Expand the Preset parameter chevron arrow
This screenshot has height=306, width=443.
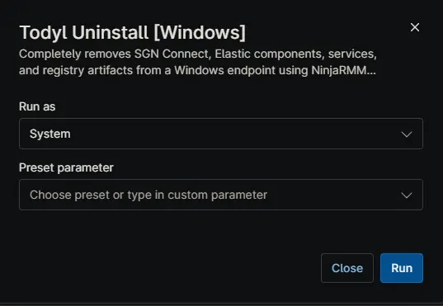tap(407, 195)
